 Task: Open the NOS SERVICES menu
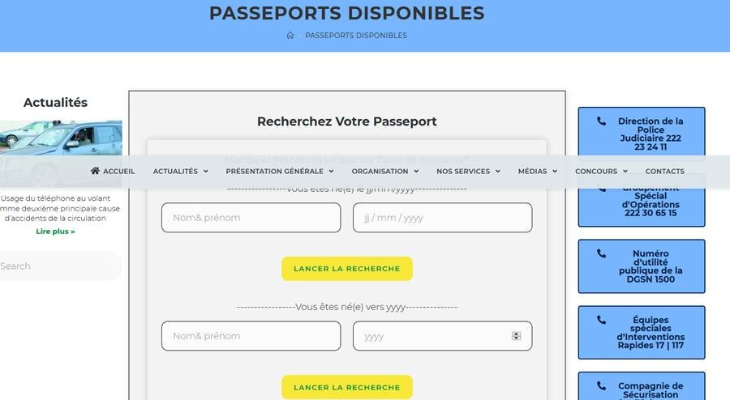468,171
